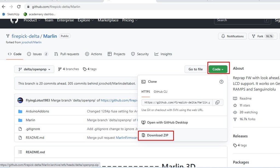Copy the clone URL with clipboard icon
This screenshot has height=168, width=280.
pos(217,102)
